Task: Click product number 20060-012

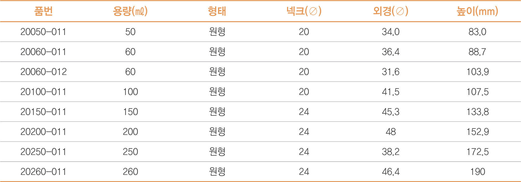Action: click(43, 72)
